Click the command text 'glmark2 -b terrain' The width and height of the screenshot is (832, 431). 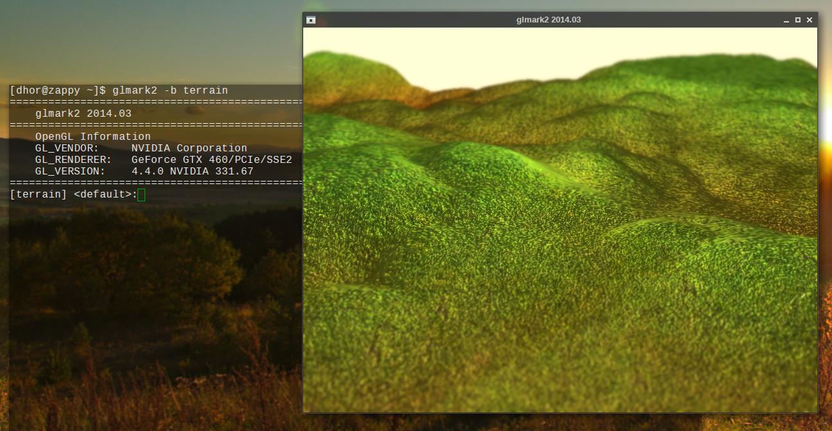(x=170, y=90)
